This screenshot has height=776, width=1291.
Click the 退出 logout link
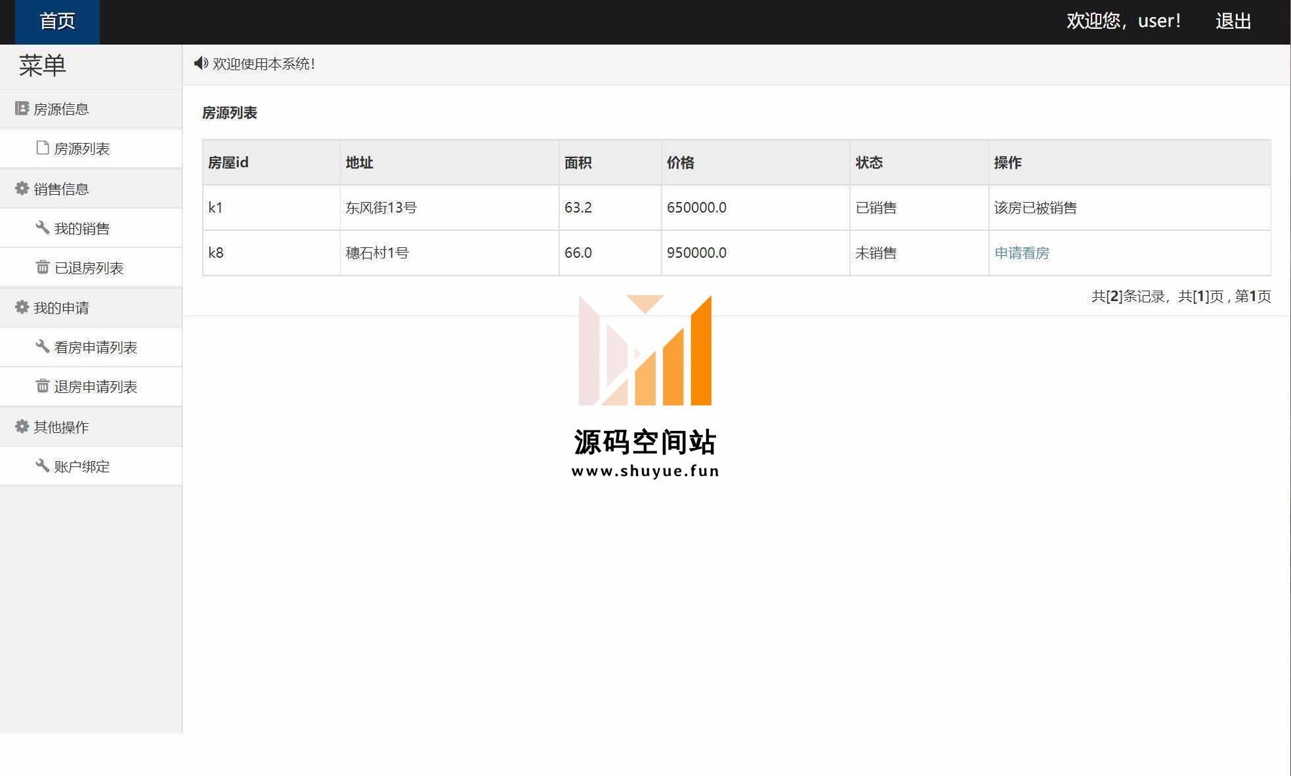pos(1233,21)
